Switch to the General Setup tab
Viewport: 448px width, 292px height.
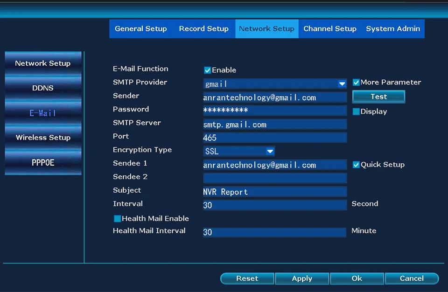pos(140,29)
